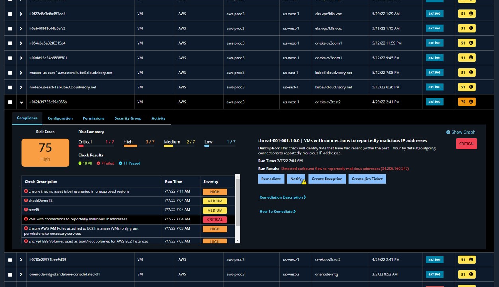
Task: Click info icon on risk score 75 badge
Action: coord(471,102)
